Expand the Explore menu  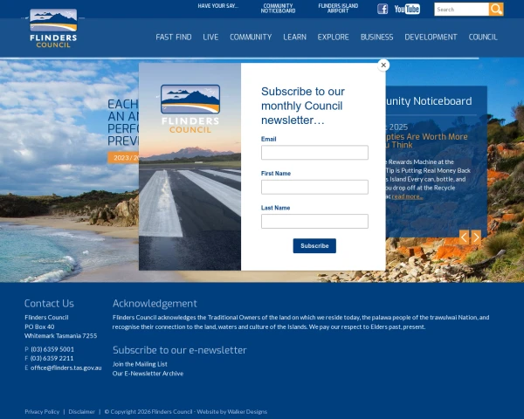click(x=334, y=37)
